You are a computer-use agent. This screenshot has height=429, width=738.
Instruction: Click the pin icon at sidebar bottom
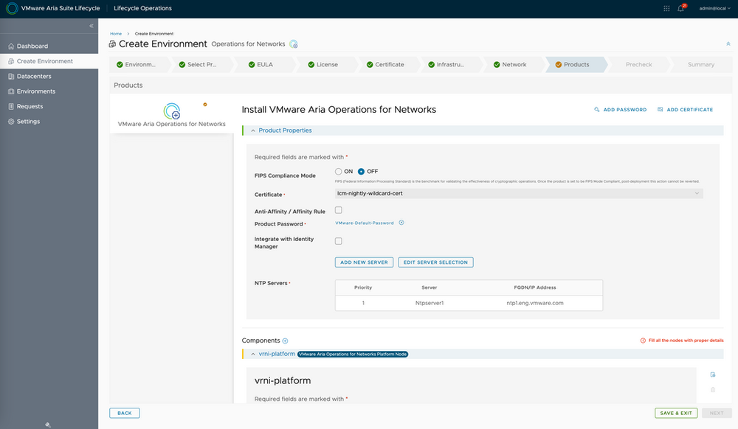48,424
